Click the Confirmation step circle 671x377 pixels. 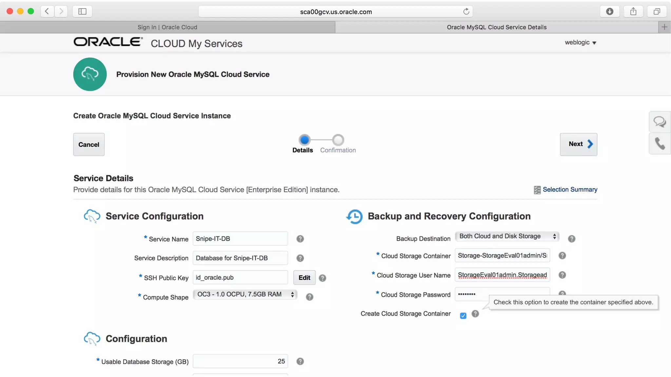(x=338, y=140)
